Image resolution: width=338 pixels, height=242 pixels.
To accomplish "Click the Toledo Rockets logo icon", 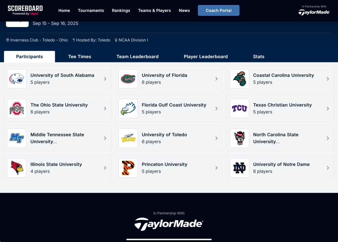I will click(128, 138).
